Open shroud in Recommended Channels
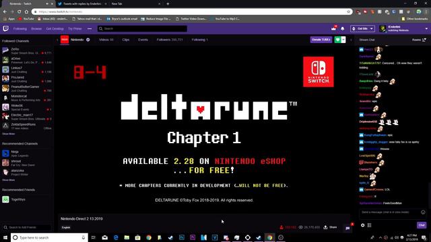431x242 pixels. [x=27, y=163]
